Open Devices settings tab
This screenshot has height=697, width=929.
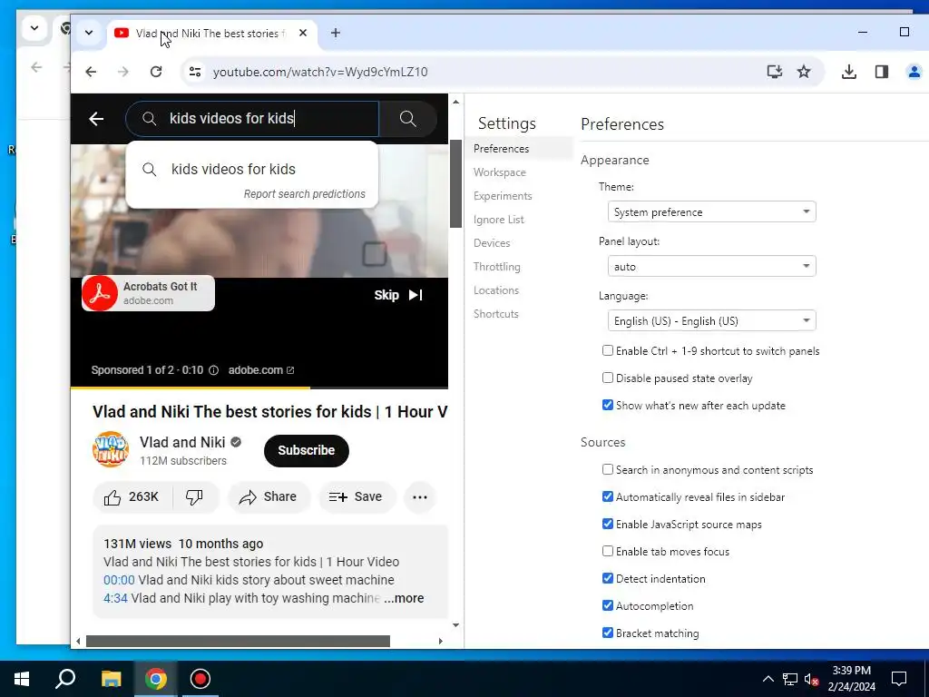coord(492,243)
